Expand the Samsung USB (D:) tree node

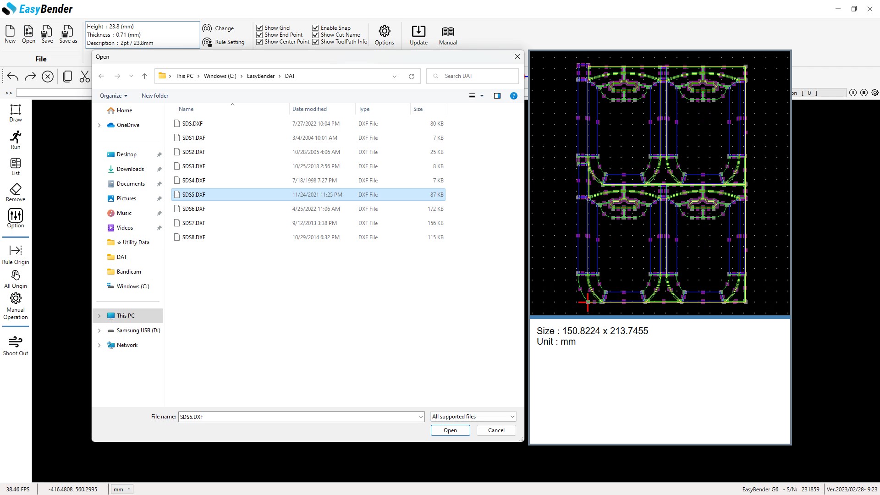pyautogui.click(x=99, y=330)
